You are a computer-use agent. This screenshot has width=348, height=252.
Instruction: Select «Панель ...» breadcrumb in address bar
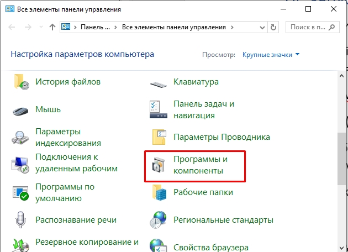click(95, 27)
